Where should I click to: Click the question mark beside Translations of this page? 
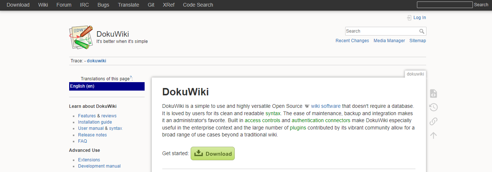[x=131, y=77]
